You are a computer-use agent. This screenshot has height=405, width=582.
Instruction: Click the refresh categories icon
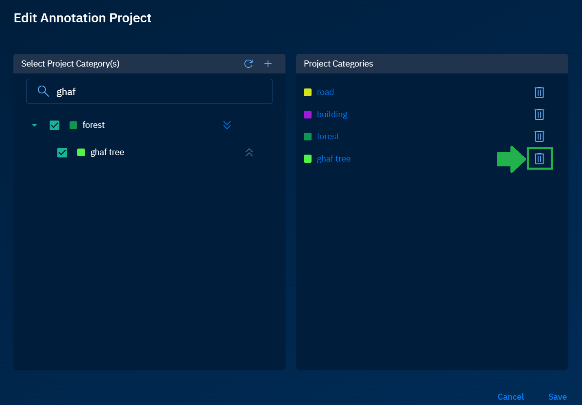(248, 64)
